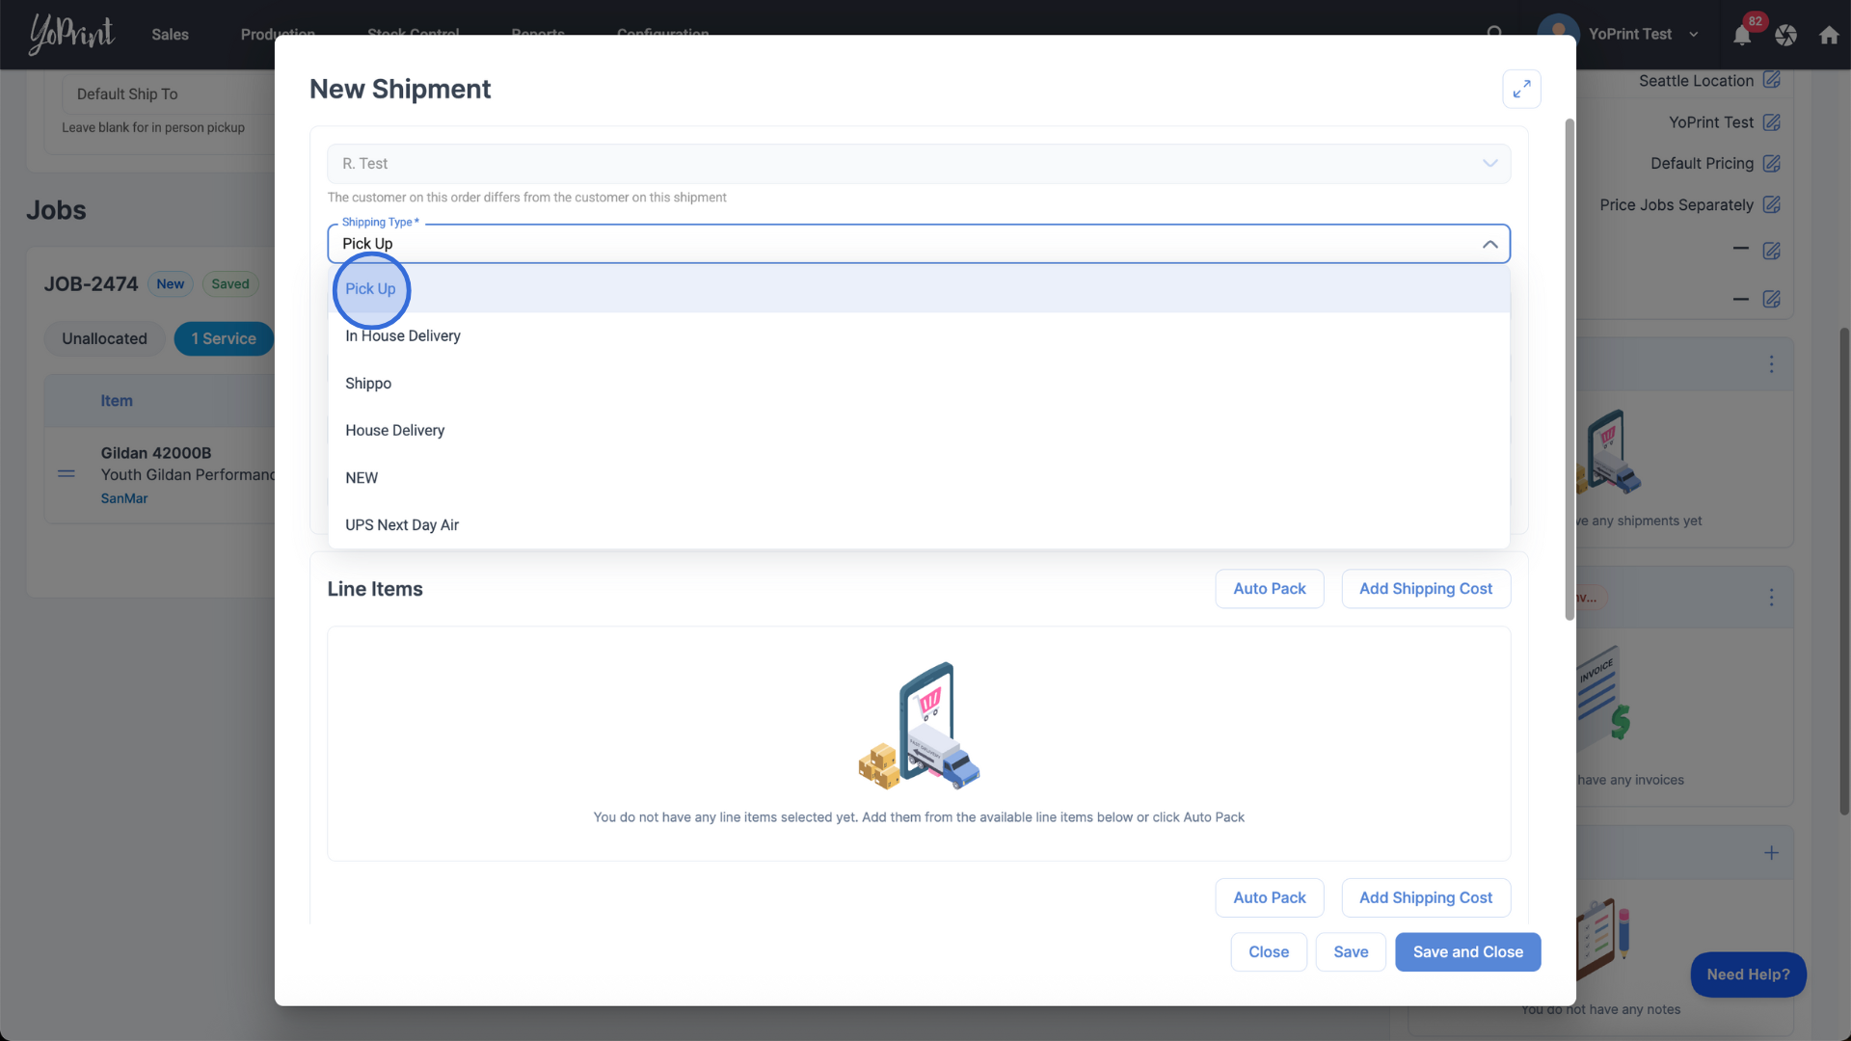The image size is (1851, 1041).
Task: Collapse the Shipping Type dropdown chevron
Action: click(x=1489, y=244)
